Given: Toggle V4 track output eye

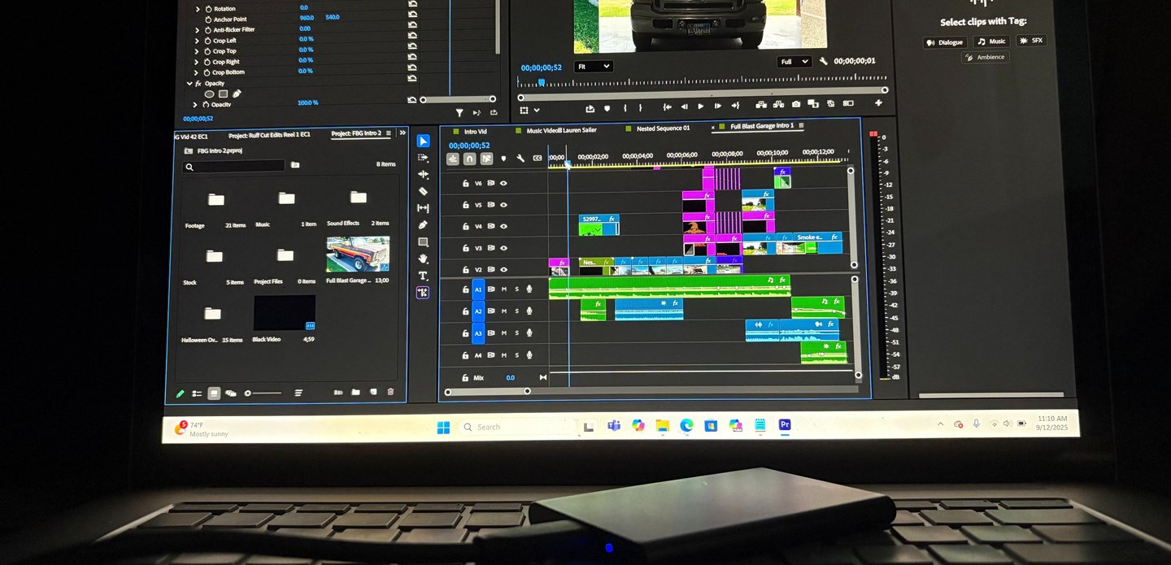Looking at the screenshot, I should coord(503,227).
